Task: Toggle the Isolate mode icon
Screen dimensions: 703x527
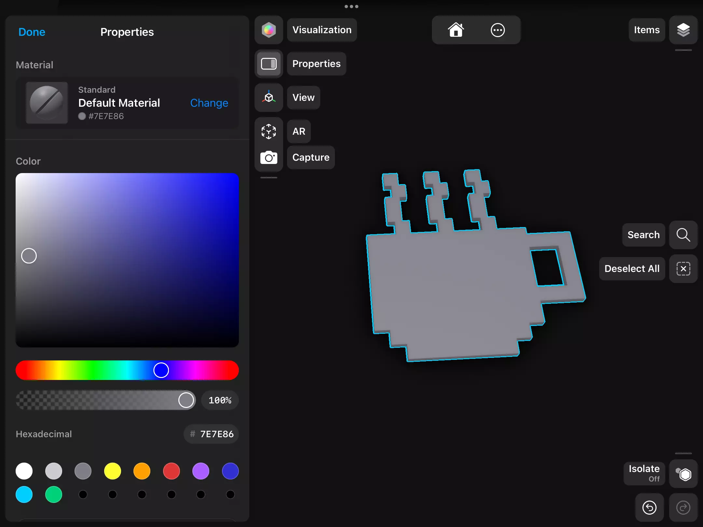Action: pos(683,474)
